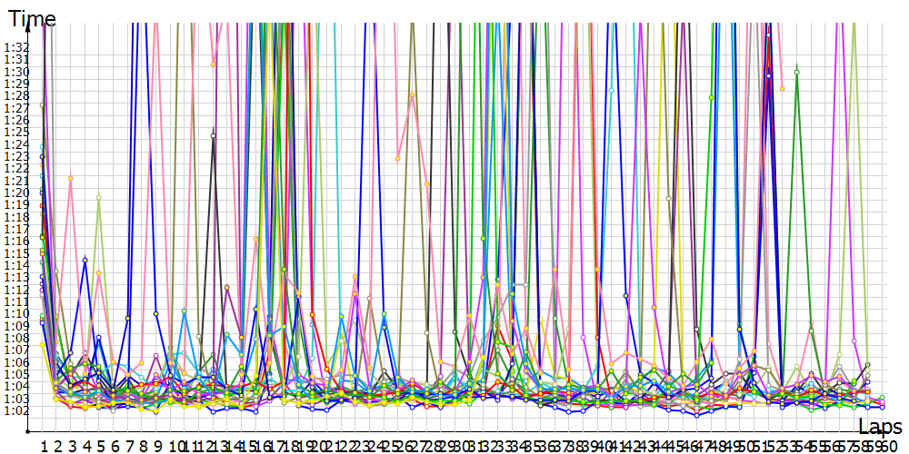Select the 1:20 tick label on the y-axis
909x454 pixels.
pyautogui.click(x=15, y=192)
